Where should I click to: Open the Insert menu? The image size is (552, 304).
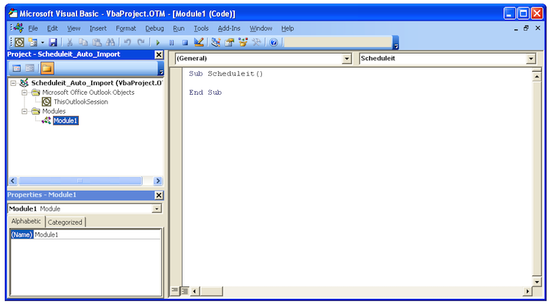point(98,29)
